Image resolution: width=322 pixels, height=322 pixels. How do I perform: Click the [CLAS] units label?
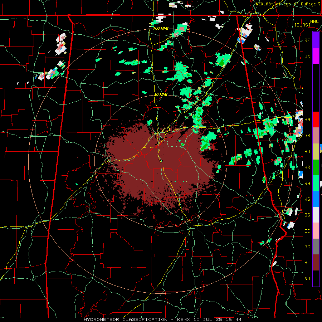(302, 25)
